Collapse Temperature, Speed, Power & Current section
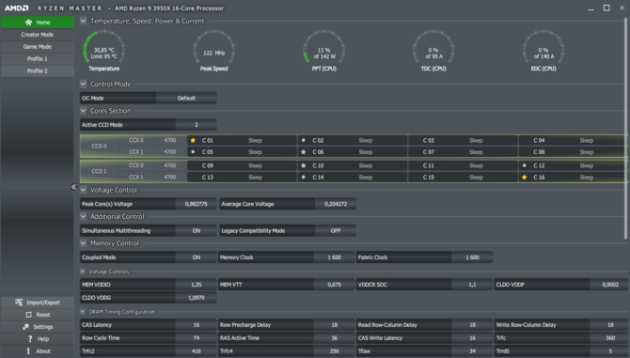This screenshot has height=358, width=630. coord(83,21)
